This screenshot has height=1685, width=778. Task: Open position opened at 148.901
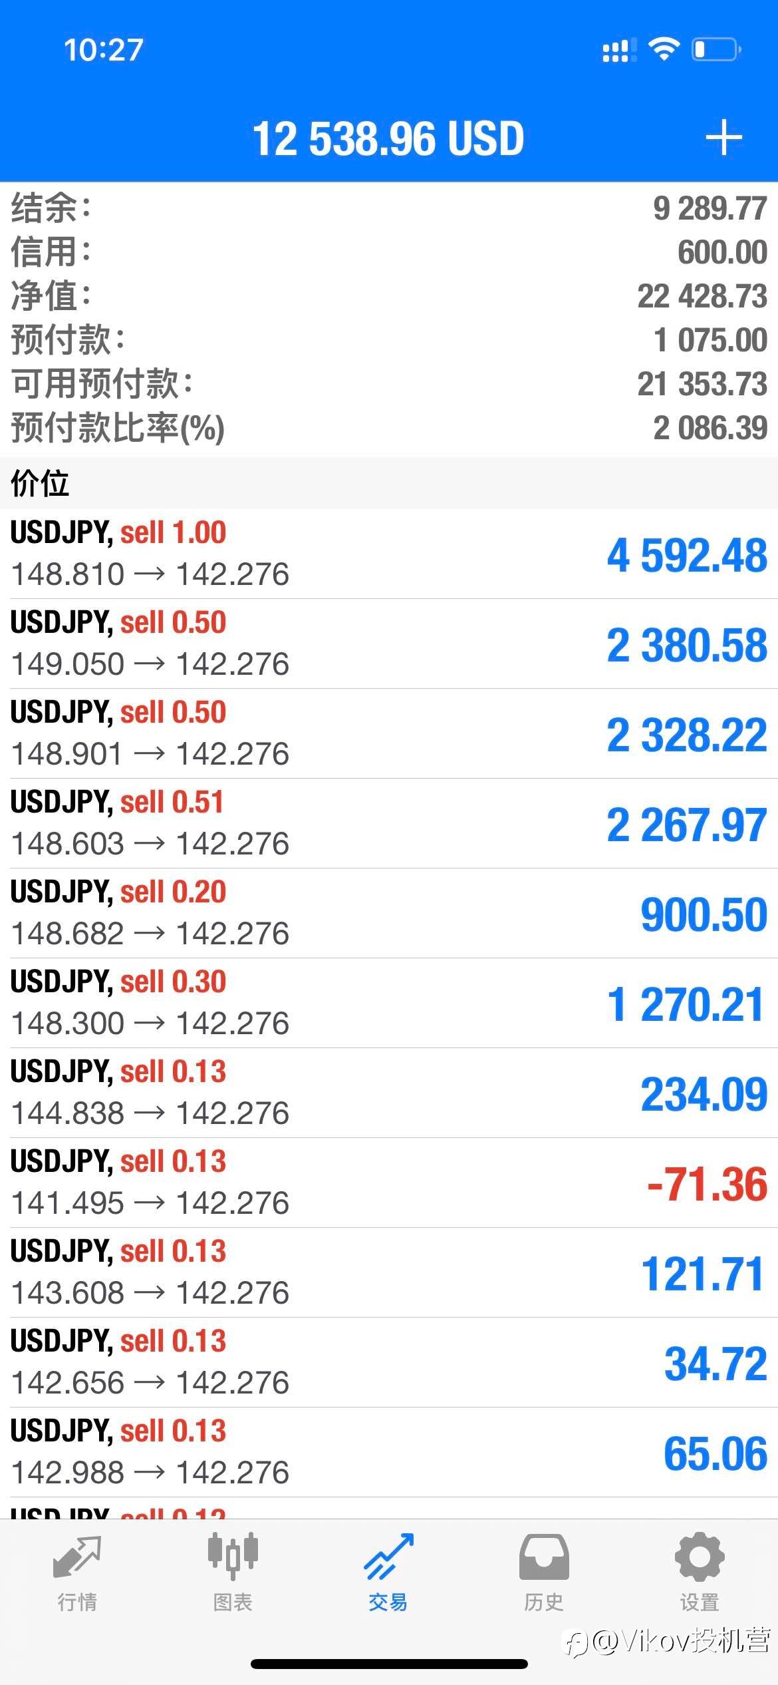(389, 733)
